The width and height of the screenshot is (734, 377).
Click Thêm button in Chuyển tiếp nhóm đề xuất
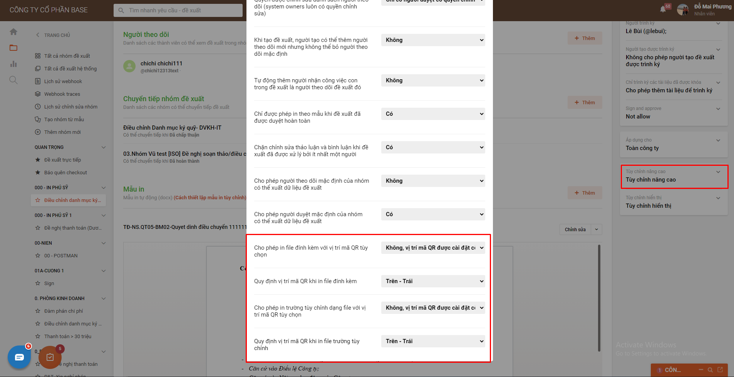click(585, 102)
